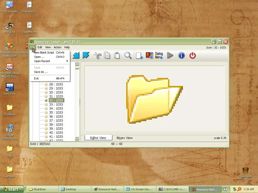Click the blue down-left arrow toolbar icon
Screen dimensions: 258x193
click(x=76, y=55)
